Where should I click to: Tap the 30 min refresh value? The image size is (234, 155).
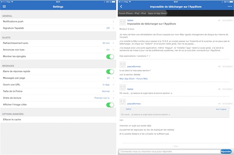tap(106, 43)
